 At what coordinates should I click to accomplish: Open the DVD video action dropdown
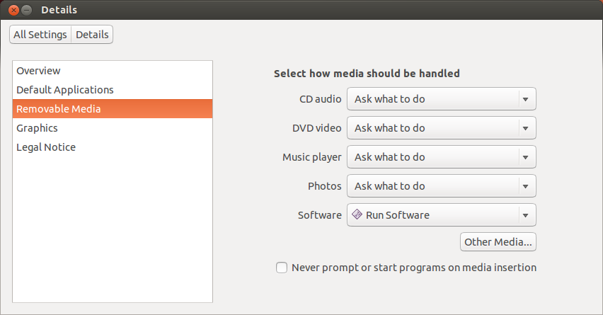pyautogui.click(x=441, y=128)
